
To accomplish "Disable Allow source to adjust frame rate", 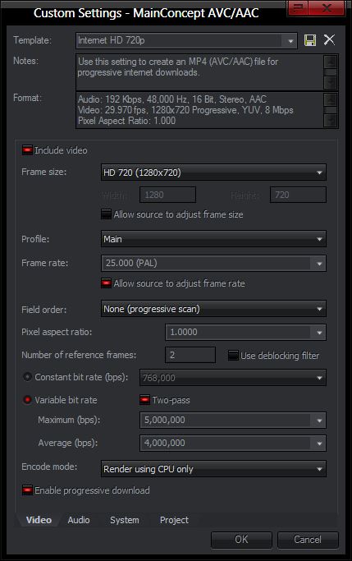I will click(x=106, y=283).
